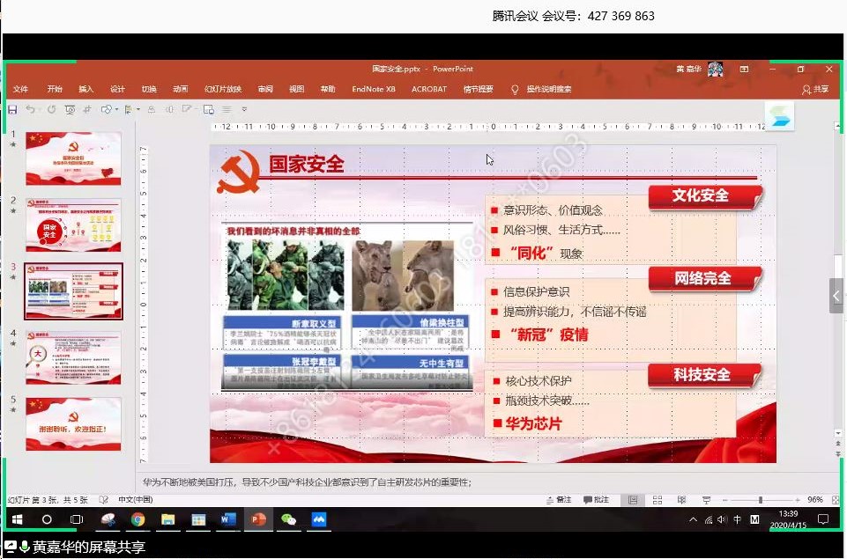
Task: Undo the last action in quick access toolbar
Action: coord(30,109)
